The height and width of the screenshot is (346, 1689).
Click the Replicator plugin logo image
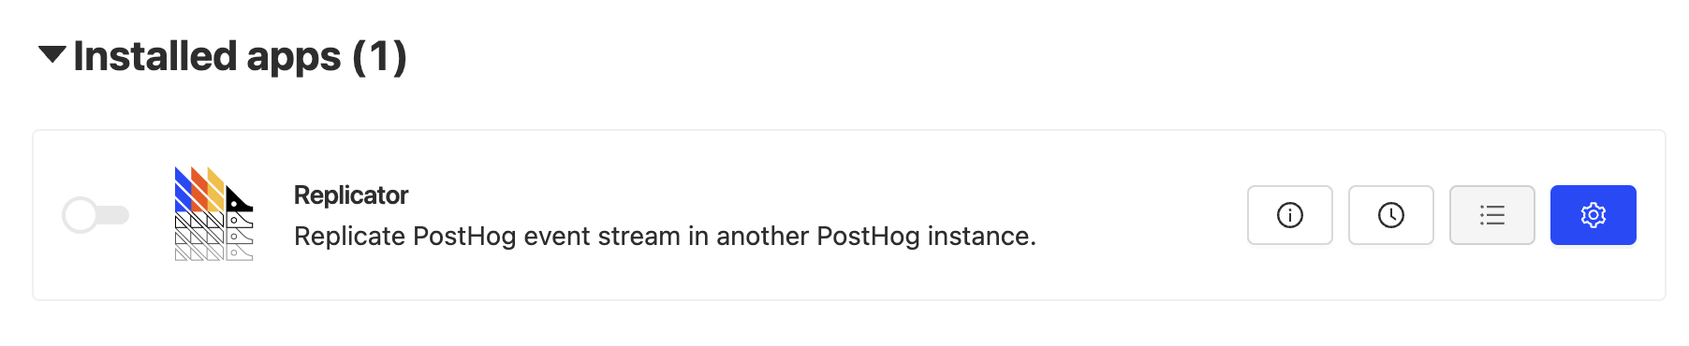coord(213,214)
